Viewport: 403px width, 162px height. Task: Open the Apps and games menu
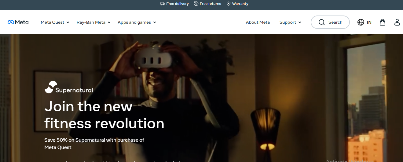point(137,22)
